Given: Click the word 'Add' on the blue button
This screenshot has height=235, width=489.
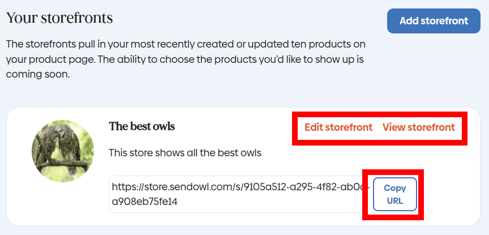Looking at the screenshot, I should pos(409,21).
